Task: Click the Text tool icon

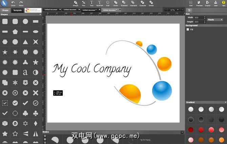Action: click(x=91, y=3)
